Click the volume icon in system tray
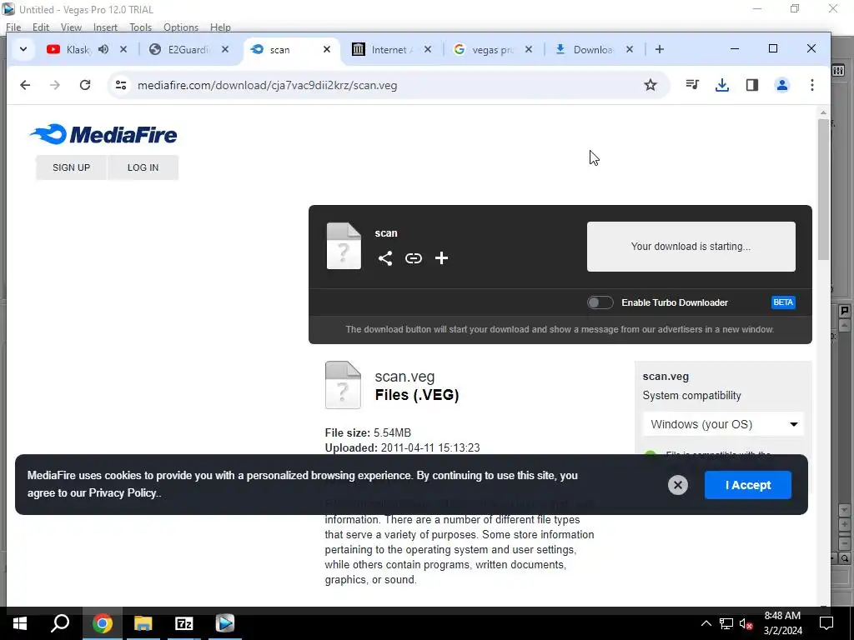This screenshot has width=854, height=640. click(x=746, y=623)
